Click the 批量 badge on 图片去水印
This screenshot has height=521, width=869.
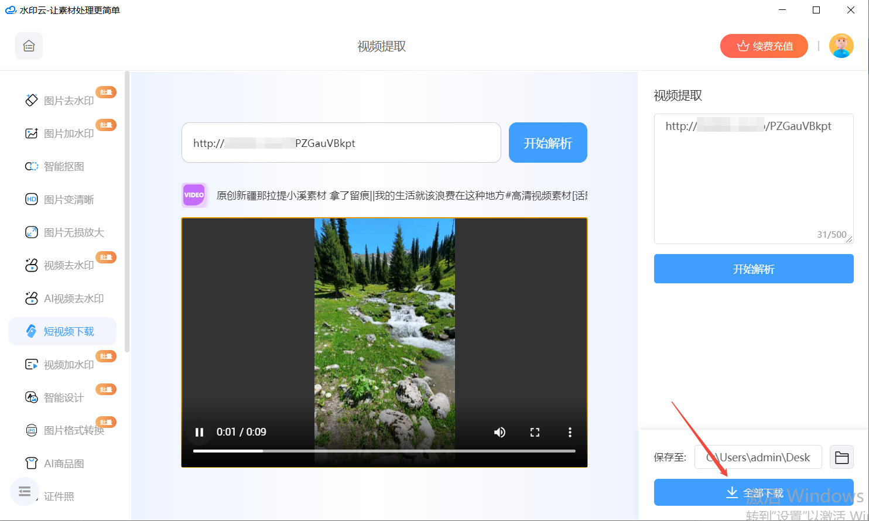(106, 92)
